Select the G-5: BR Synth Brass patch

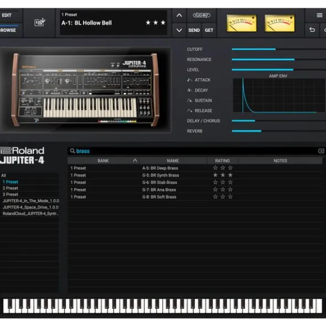(161, 175)
